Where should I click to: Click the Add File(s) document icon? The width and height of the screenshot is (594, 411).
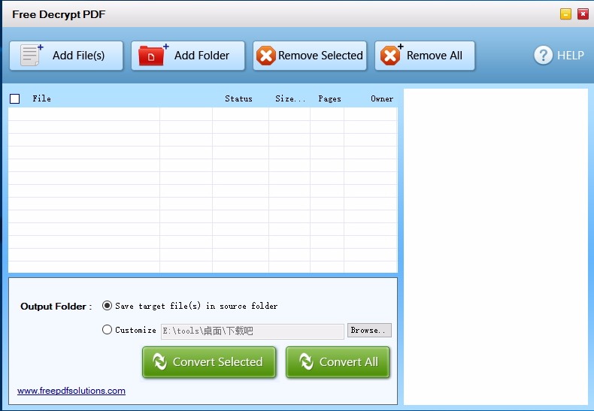pyautogui.click(x=32, y=56)
